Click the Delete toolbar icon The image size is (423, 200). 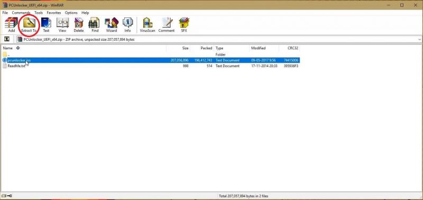pos(79,25)
